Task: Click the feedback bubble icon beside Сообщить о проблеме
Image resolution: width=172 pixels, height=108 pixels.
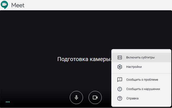Action: (x=120, y=80)
